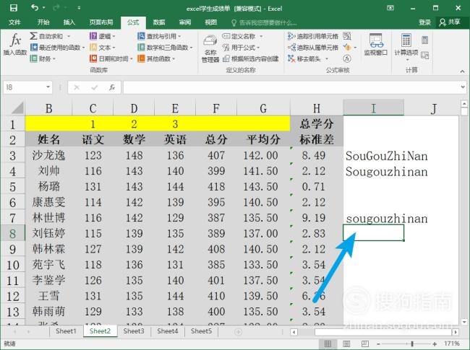Click the zoom out minus button
Viewport: 470px width, 350px height.
pyautogui.click(x=378, y=344)
